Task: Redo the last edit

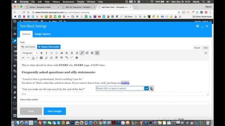Action: (x=72, y=58)
